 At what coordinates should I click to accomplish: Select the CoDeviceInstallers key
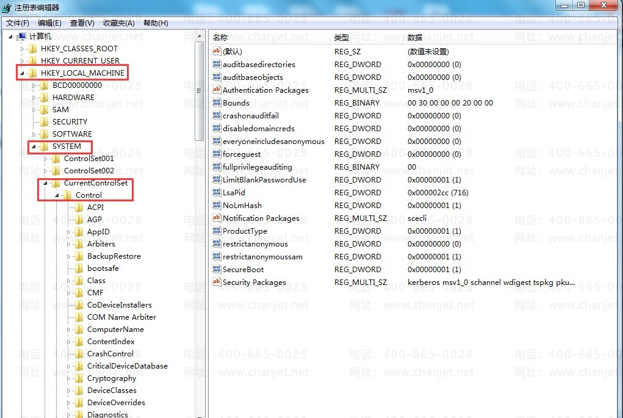(120, 305)
